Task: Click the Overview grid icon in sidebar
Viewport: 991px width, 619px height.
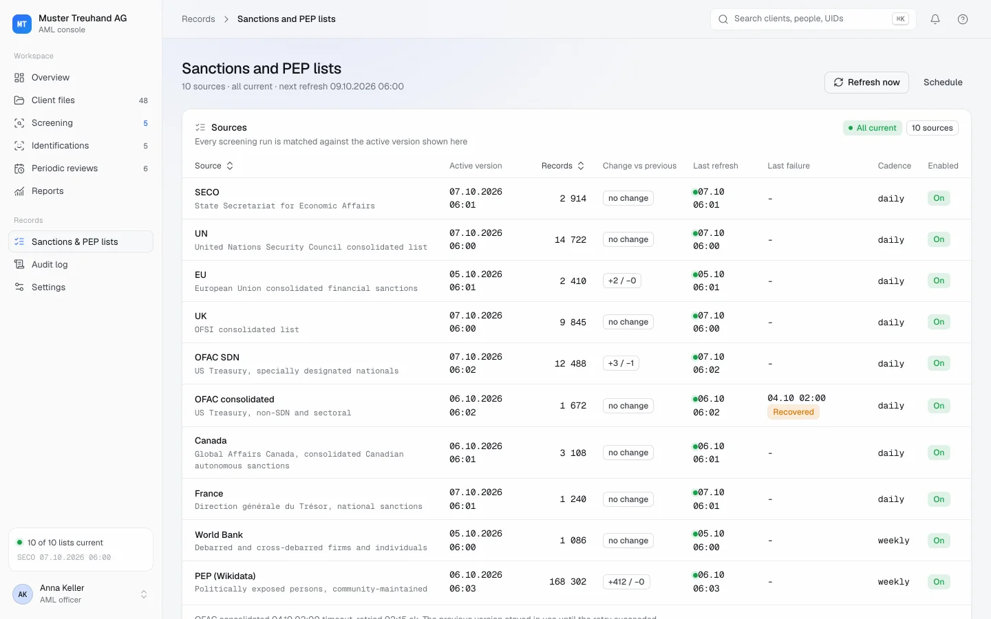Action: (x=19, y=78)
